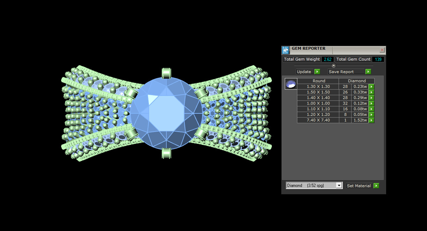Select the 1.20 X 1.20 size cell
427x231 pixels.
[318, 115]
